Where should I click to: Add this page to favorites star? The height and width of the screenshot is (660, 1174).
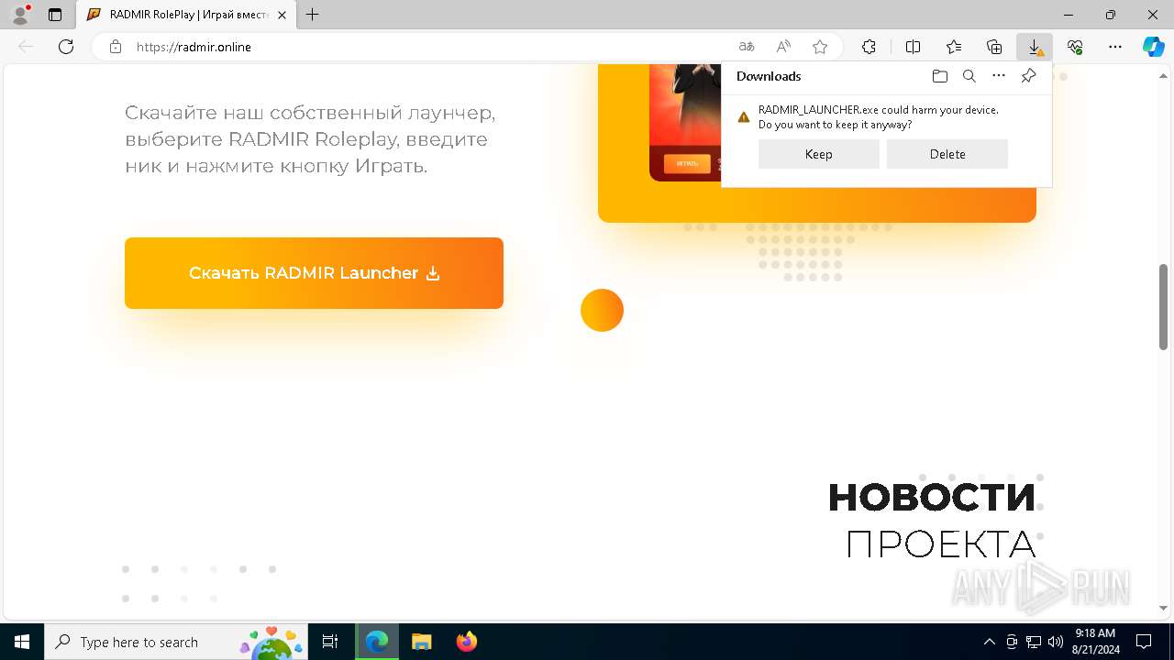pyautogui.click(x=820, y=47)
